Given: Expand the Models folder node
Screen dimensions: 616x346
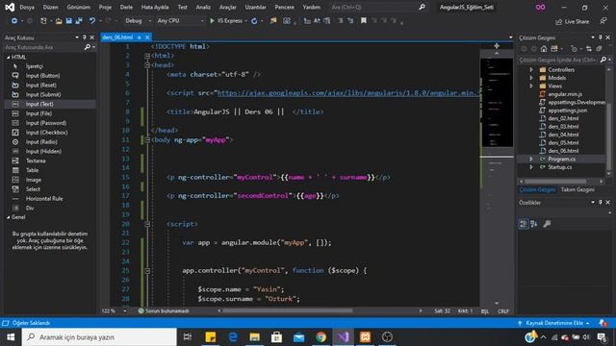Looking at the screenshot, I should click(531, 78).
